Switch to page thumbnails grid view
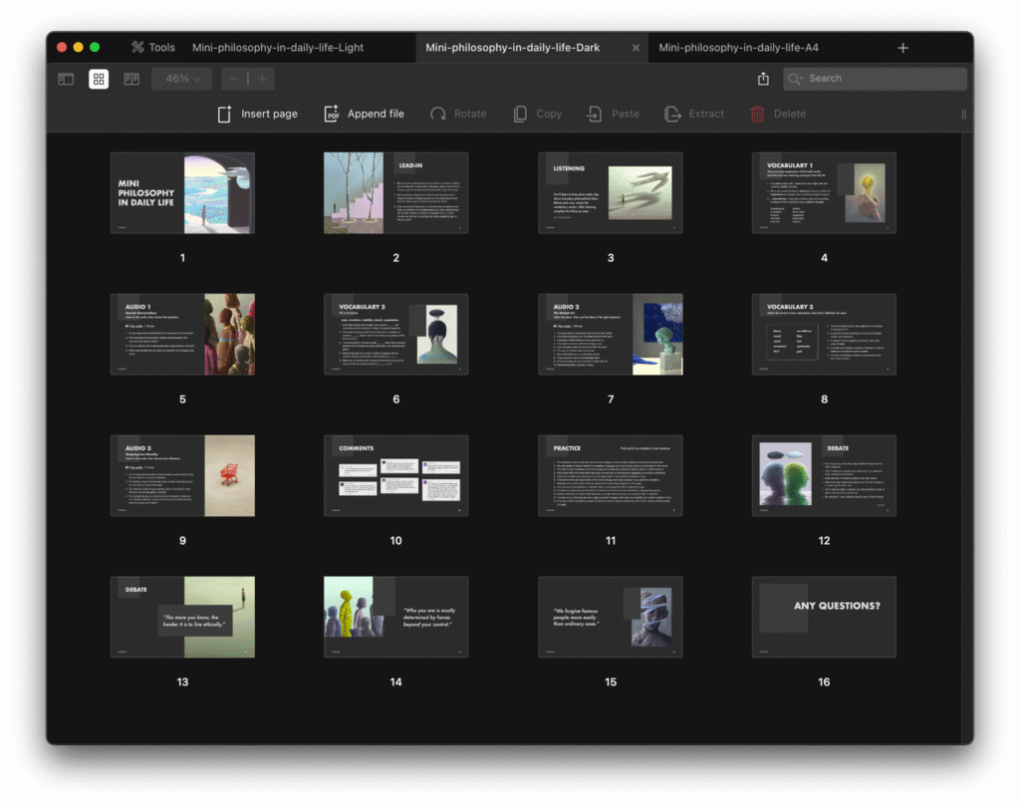 click(x=99, y=79)
